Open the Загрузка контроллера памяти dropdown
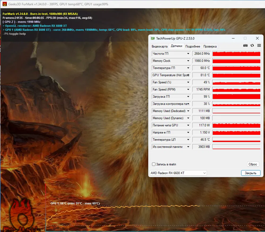The image size is (265, 232). [x=188, y=104]
